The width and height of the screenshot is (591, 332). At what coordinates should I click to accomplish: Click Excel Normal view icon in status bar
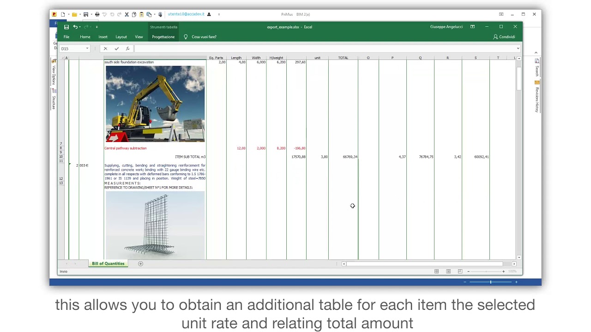pos(436,271)
